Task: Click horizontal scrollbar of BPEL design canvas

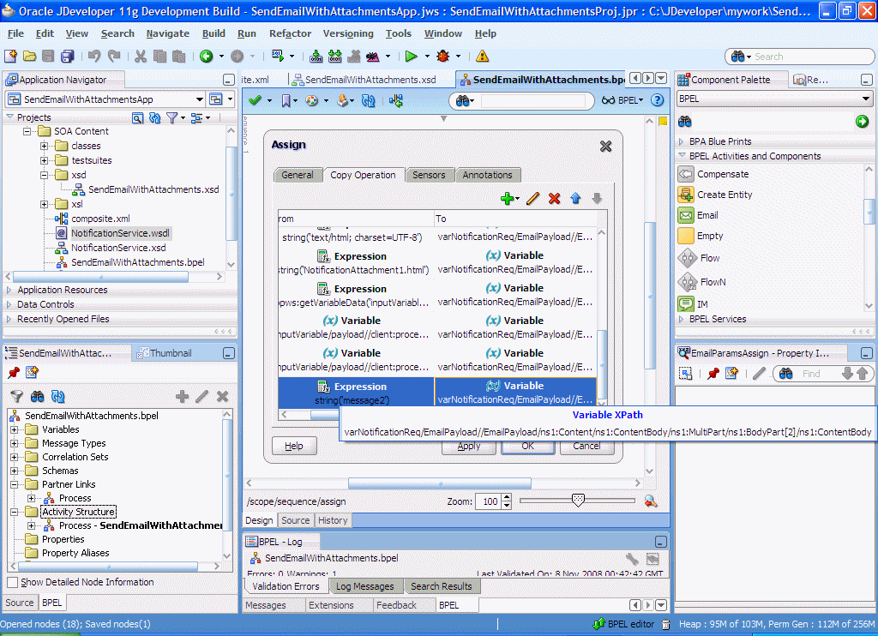Action: click(x=440, y=483)
